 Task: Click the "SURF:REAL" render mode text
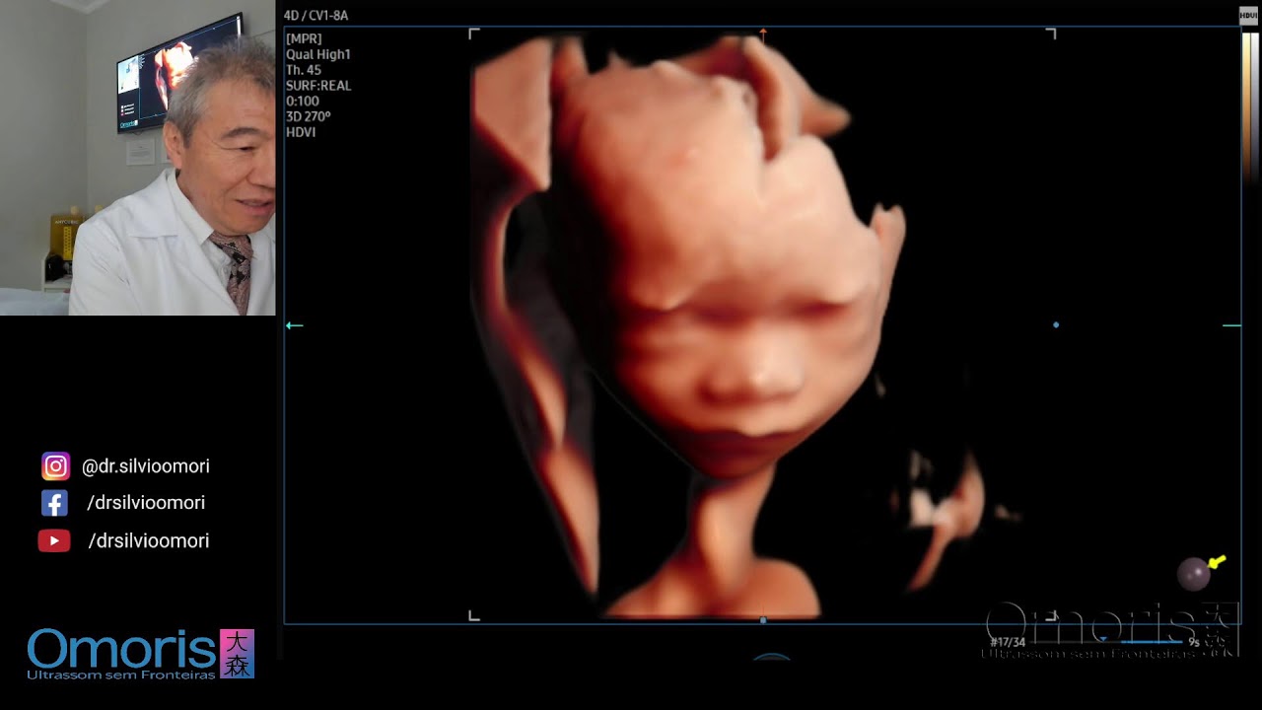[318, 86]
